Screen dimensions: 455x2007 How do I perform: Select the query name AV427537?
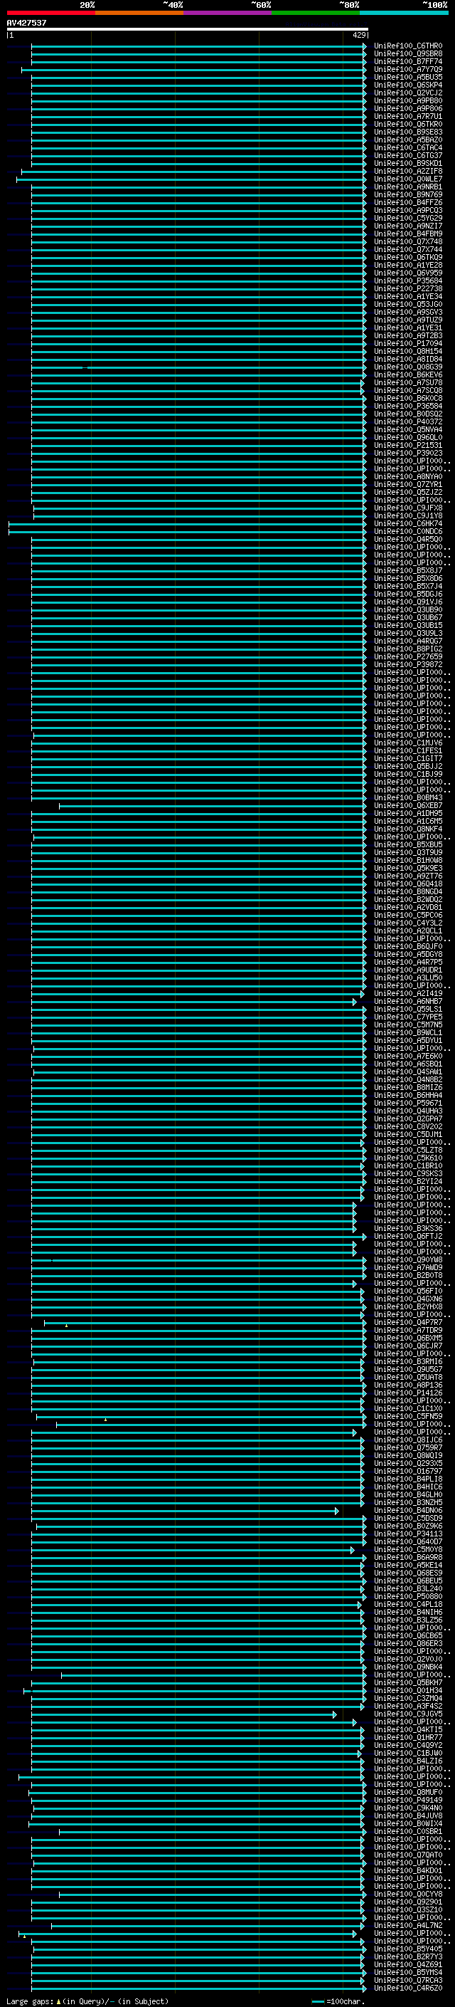pos(26,23)
